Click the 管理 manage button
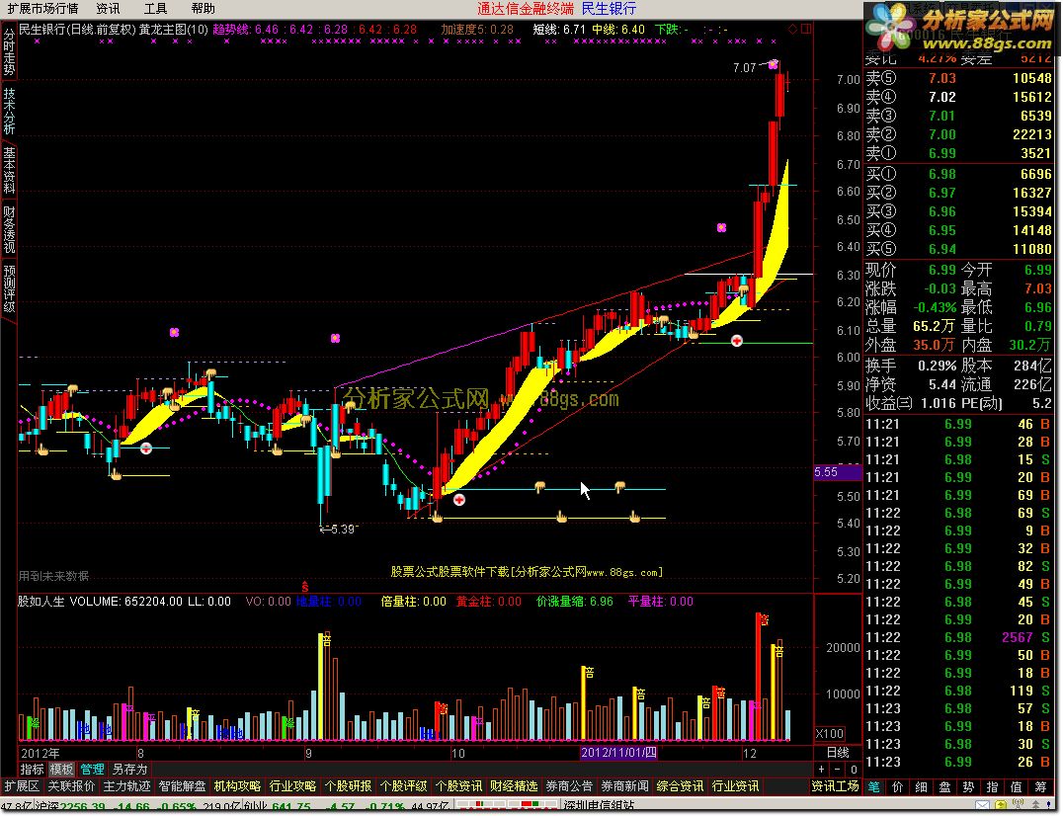 coord(92,770)
